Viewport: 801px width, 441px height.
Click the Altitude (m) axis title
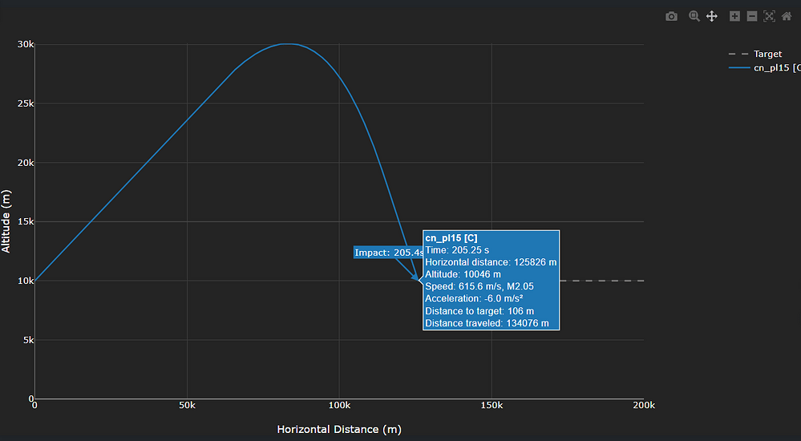pos(6,221)
